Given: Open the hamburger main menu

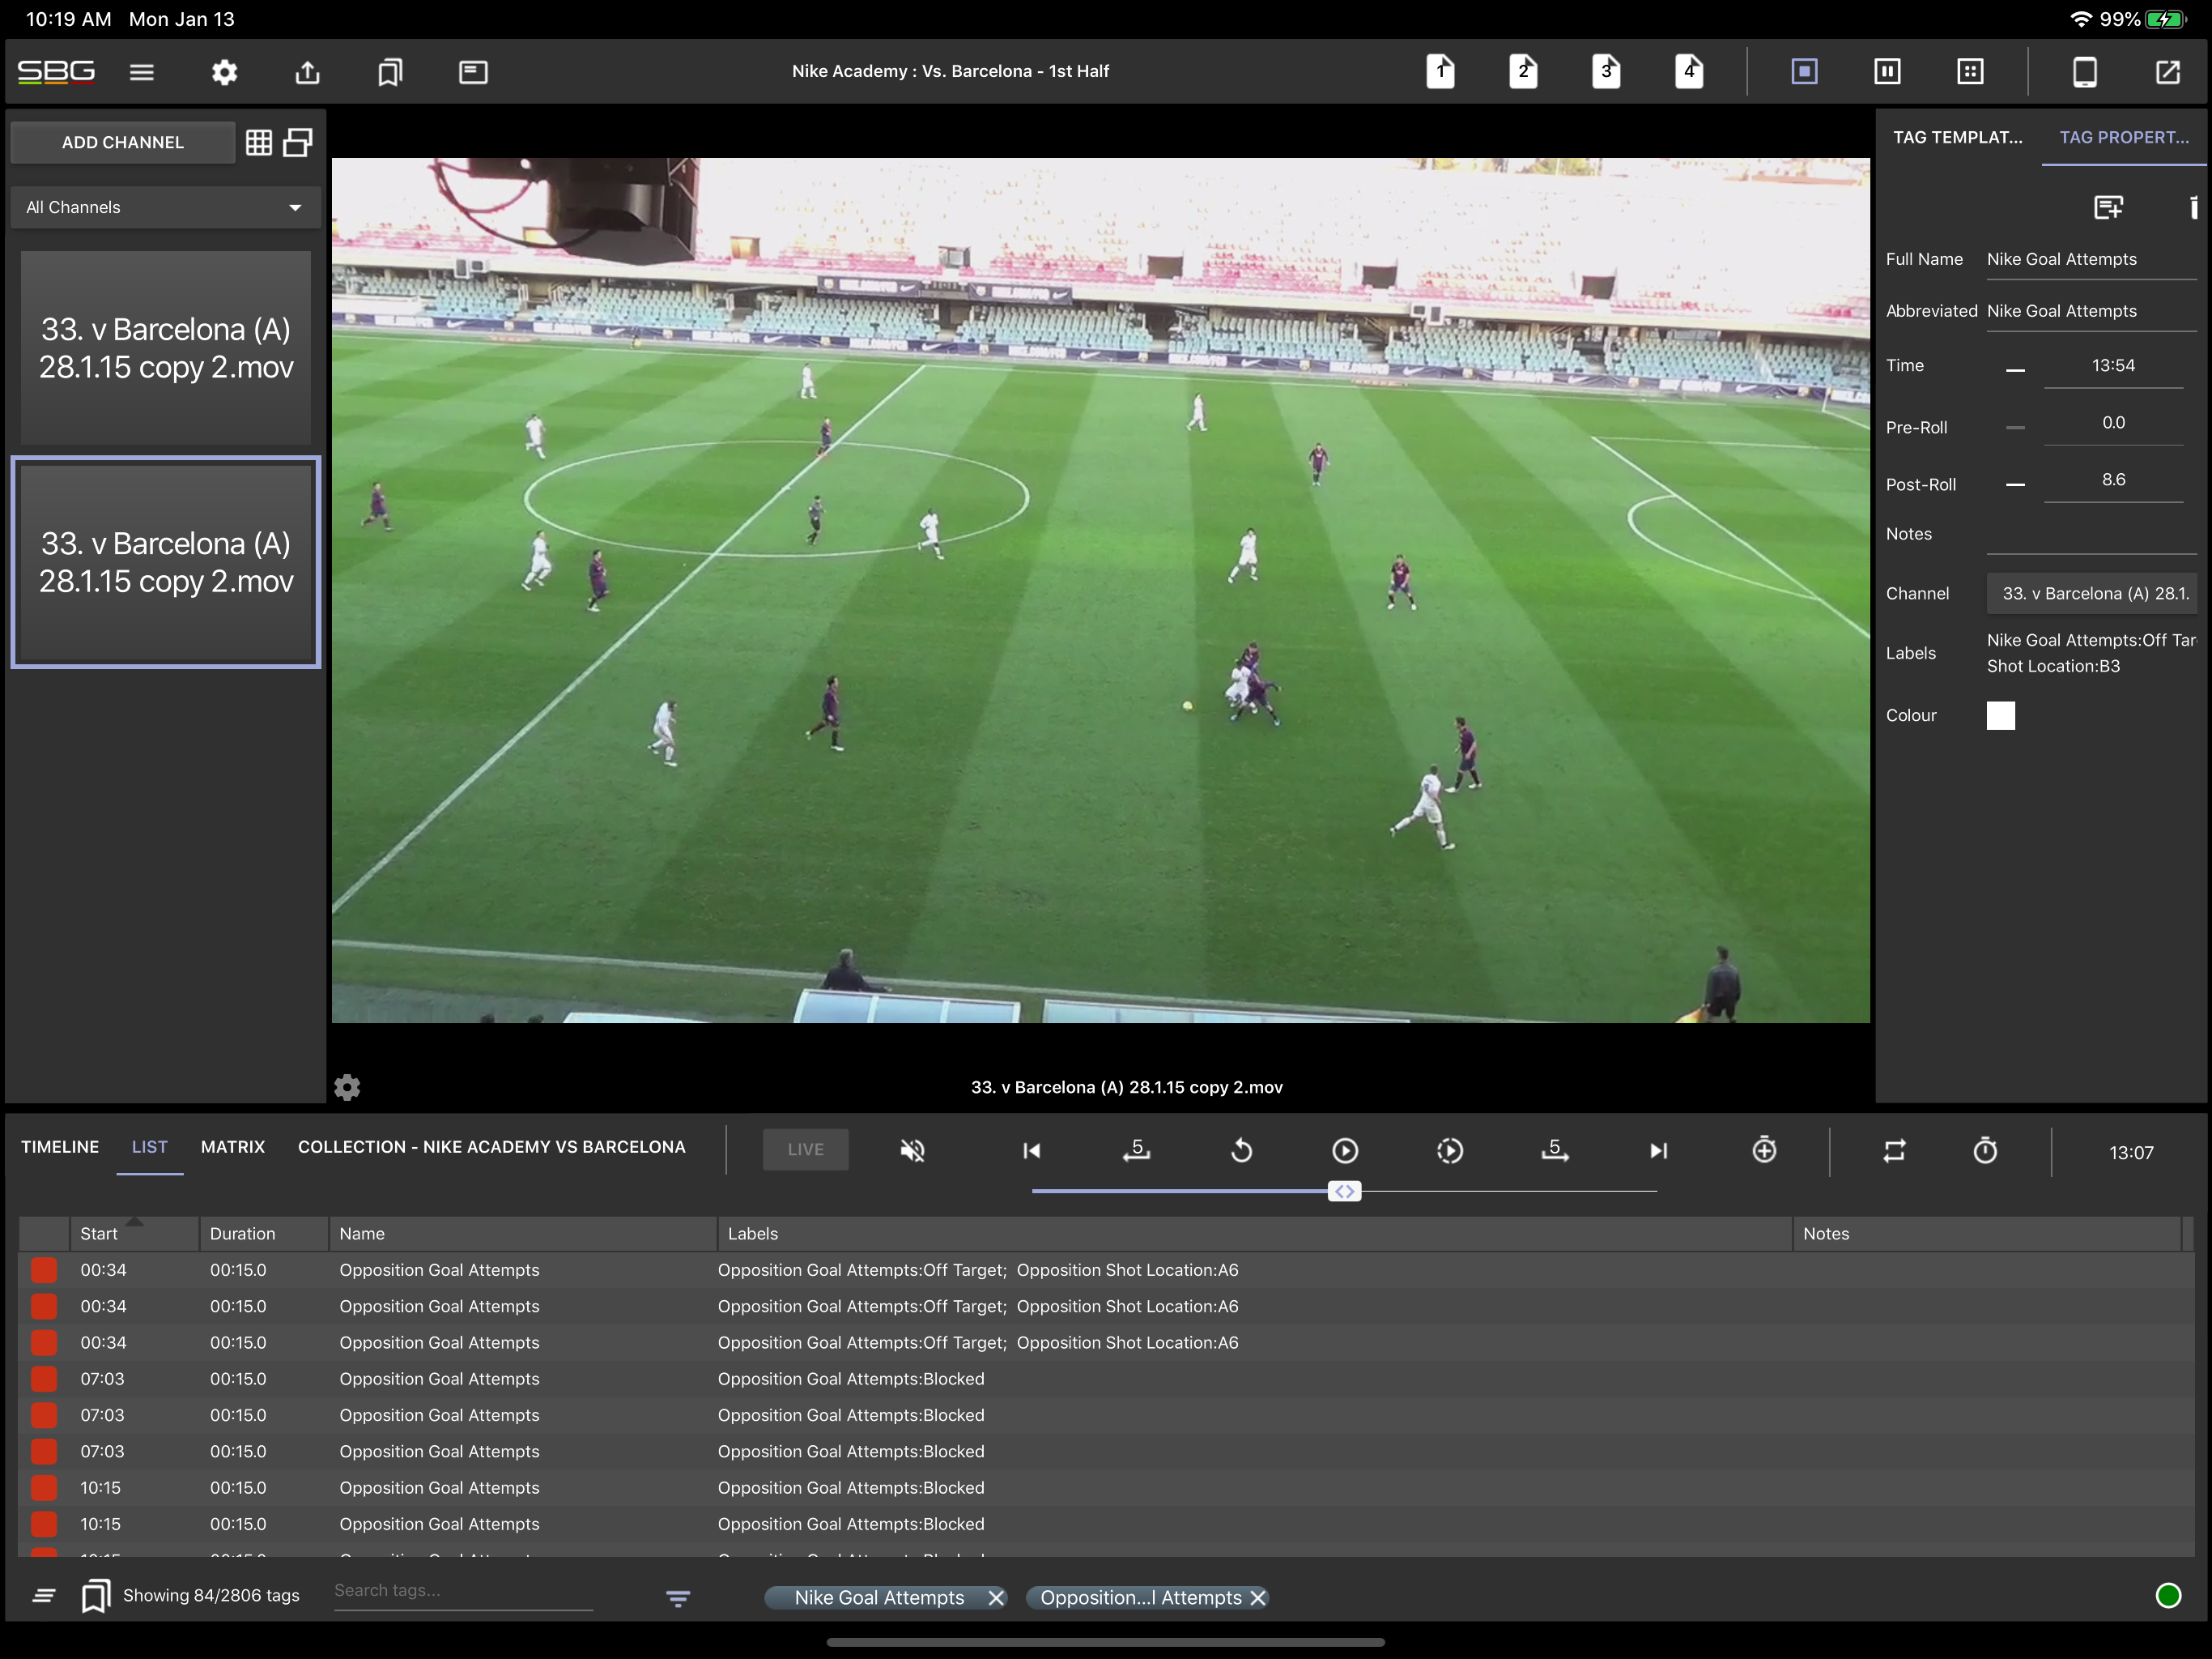Looking at the screenshot, I should 141,71.
